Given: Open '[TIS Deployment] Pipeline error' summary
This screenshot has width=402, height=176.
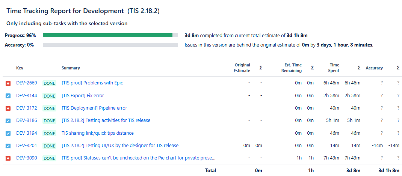Looking at the screenshot, I should pos(94,108).
